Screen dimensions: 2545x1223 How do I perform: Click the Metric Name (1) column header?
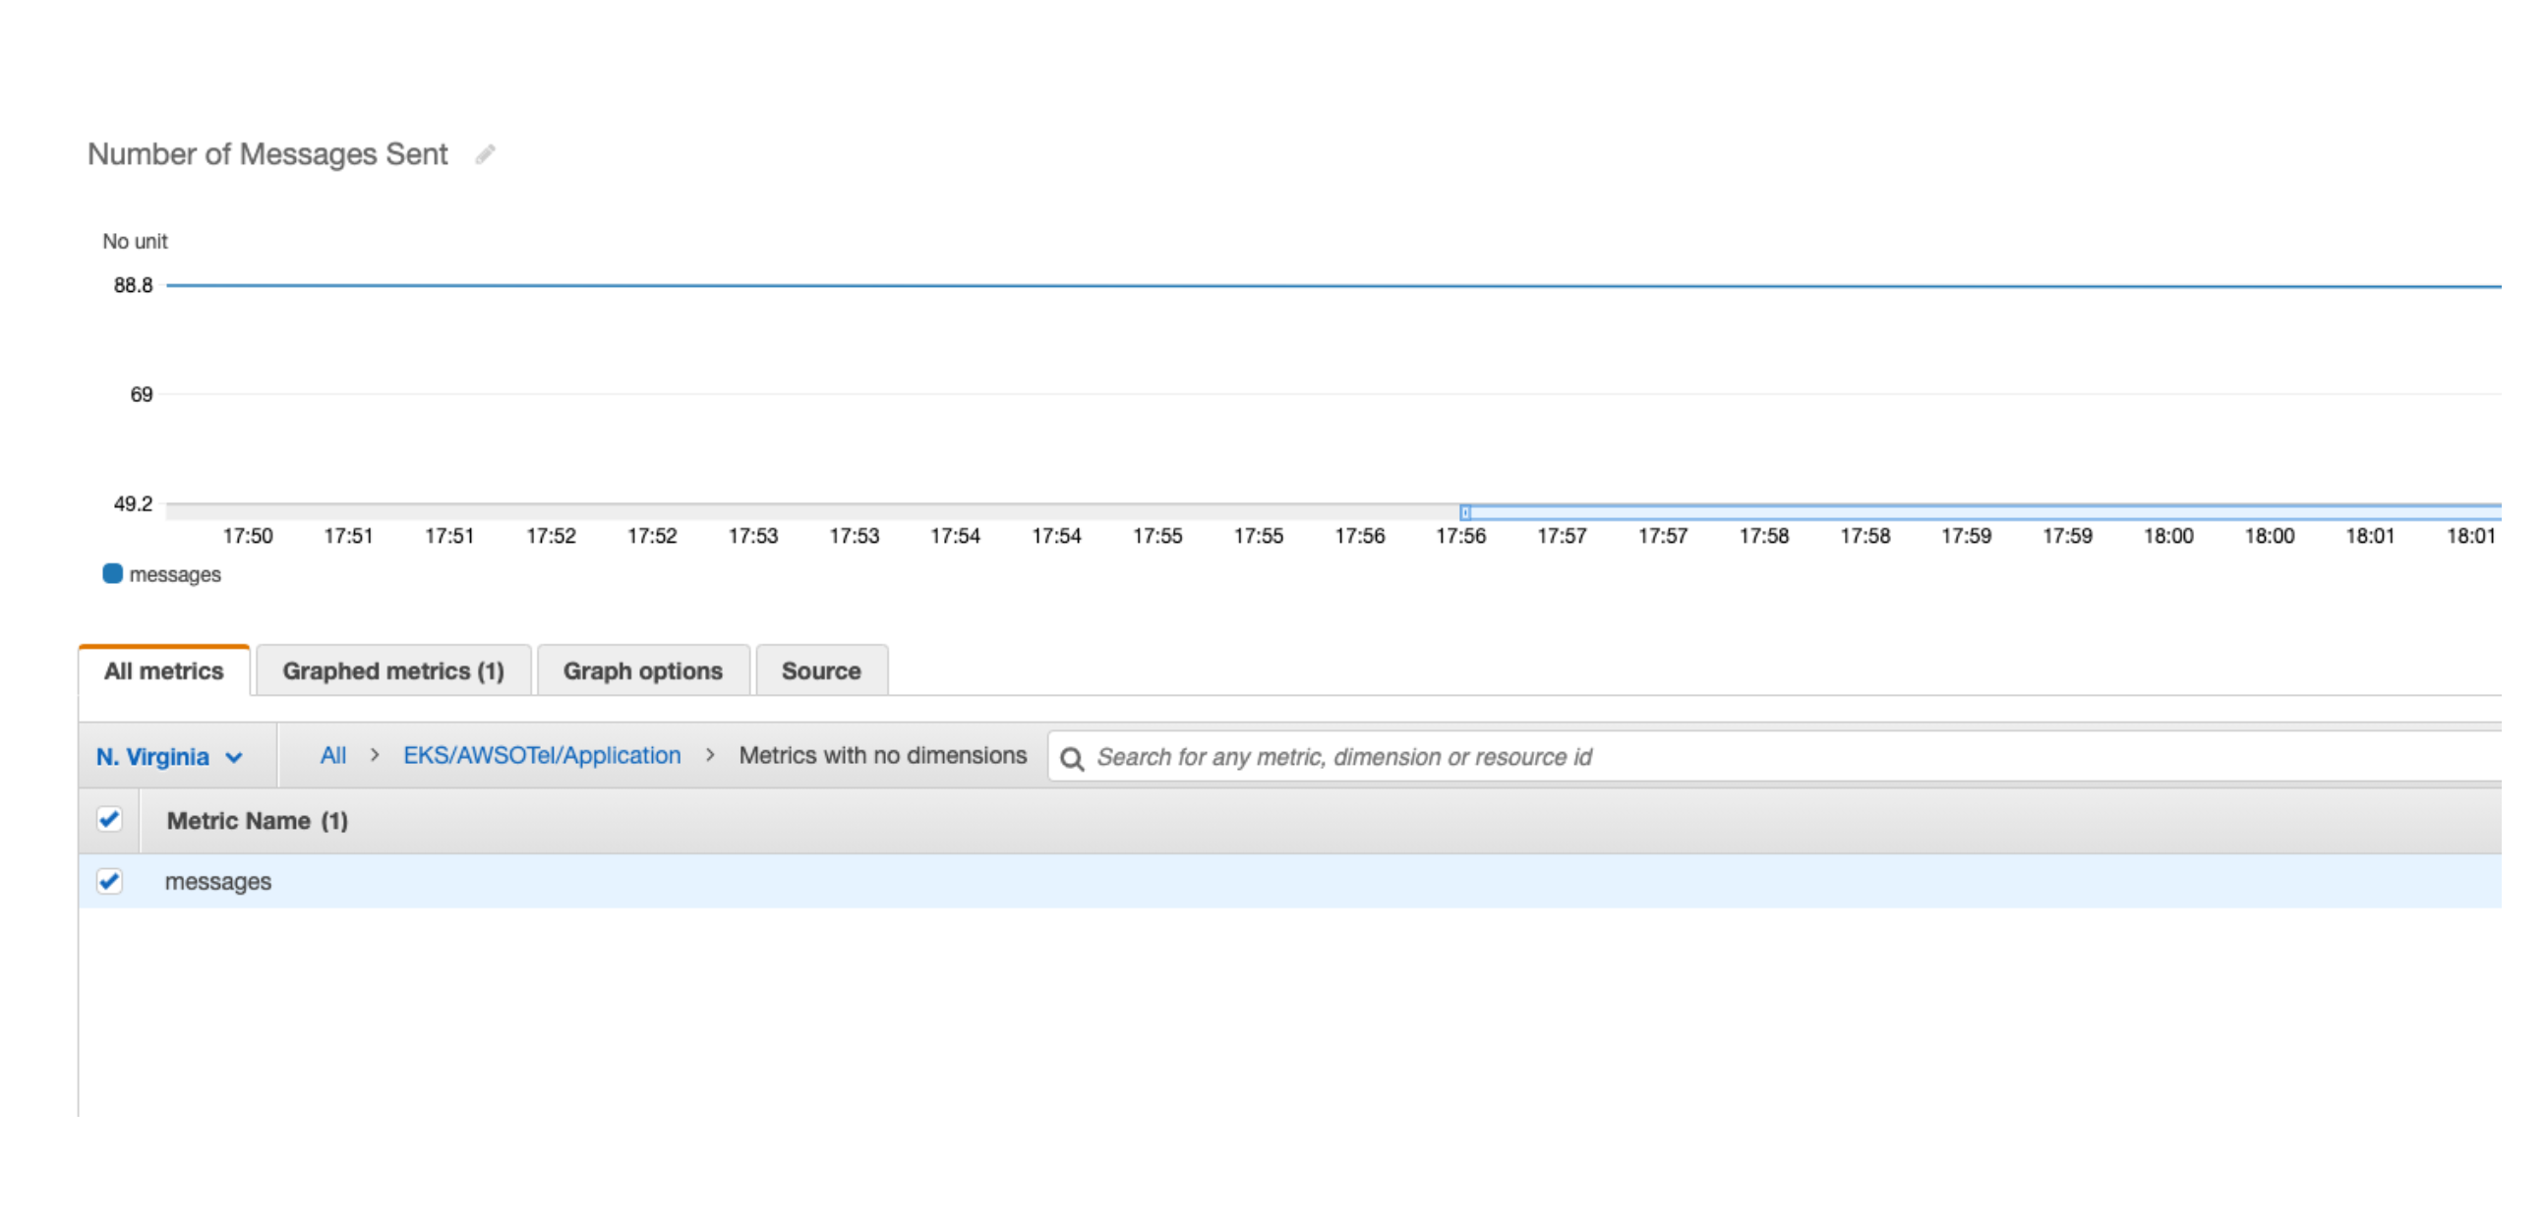[257, 821]
